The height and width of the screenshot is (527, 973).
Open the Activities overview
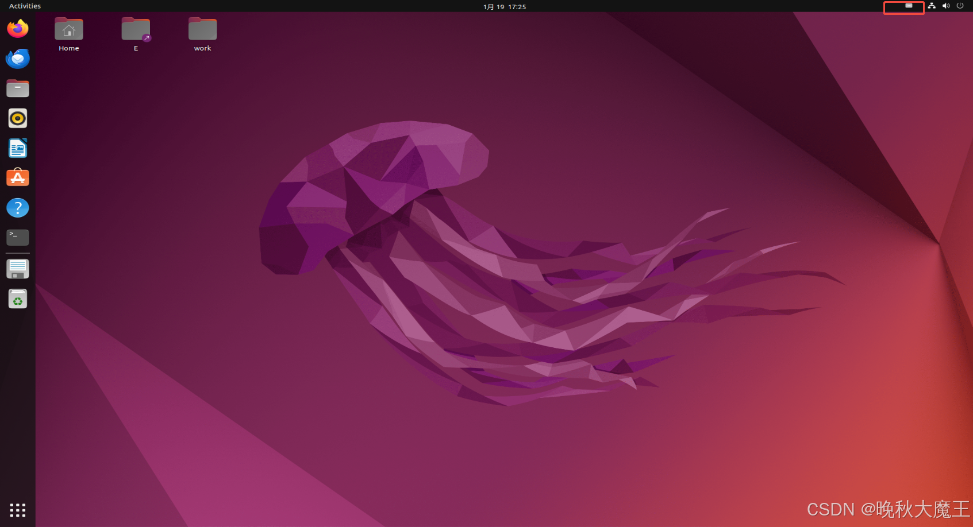click(25, 6)
